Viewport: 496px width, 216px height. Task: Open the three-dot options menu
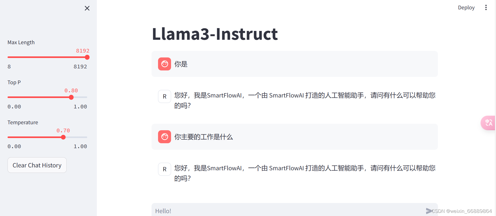click(486, 7)
